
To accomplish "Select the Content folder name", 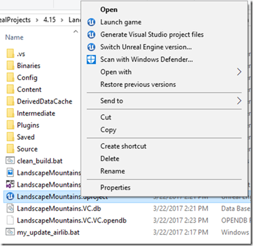I will coord(29,90).
